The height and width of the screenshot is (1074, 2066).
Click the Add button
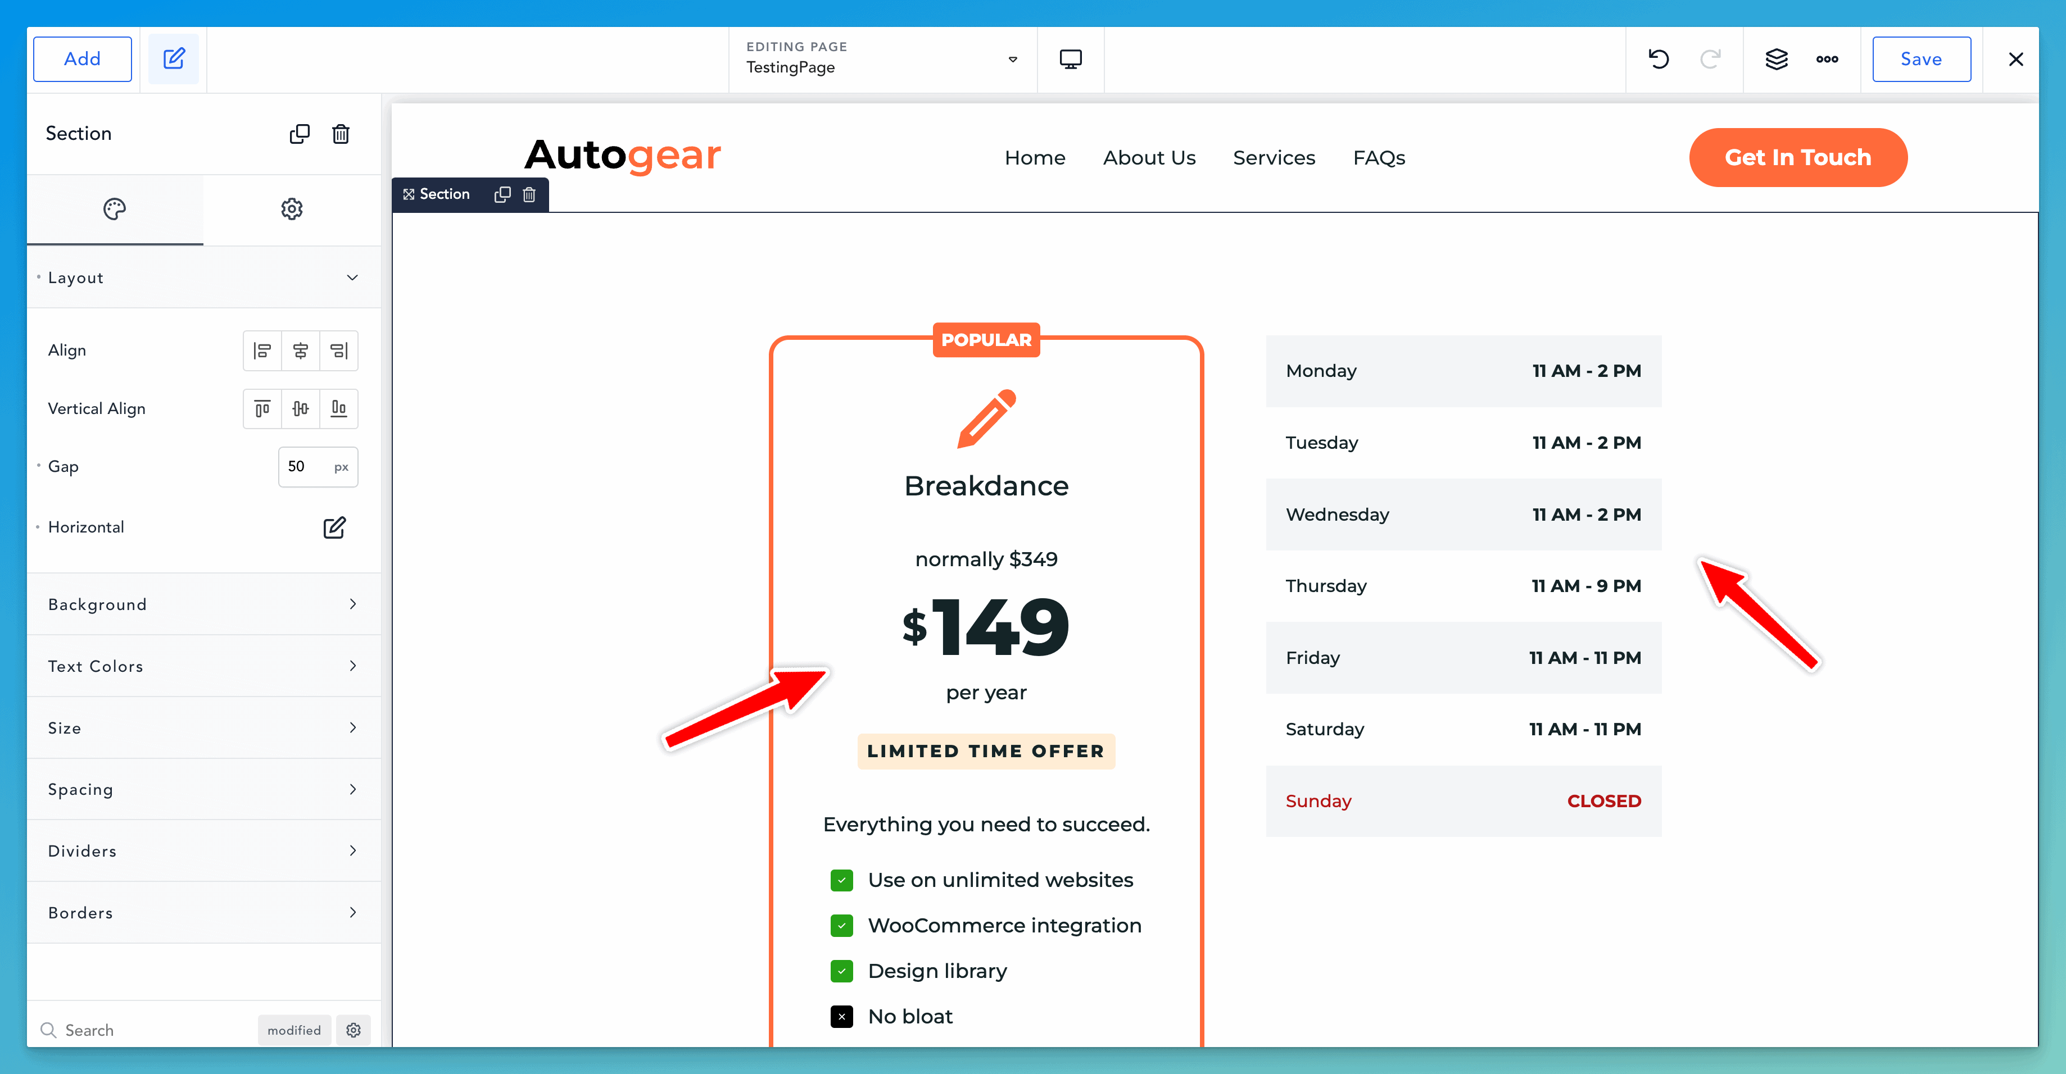tap(82, 58)
